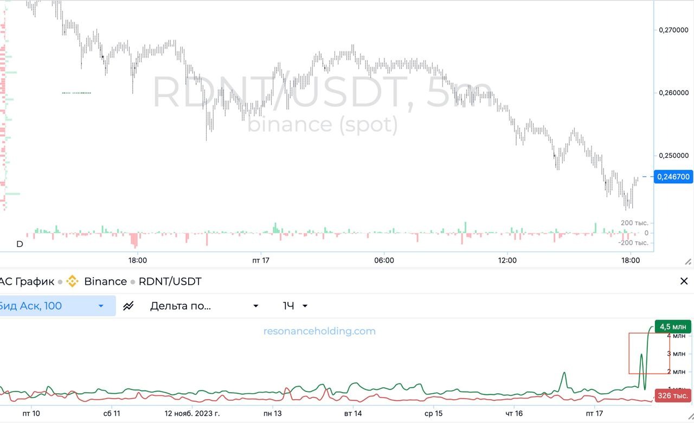Click the пн 13 date label
Screen dimensions: 694x423
(272, 413)
